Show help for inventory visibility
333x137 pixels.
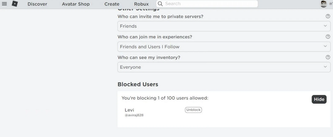coord(328,57)
